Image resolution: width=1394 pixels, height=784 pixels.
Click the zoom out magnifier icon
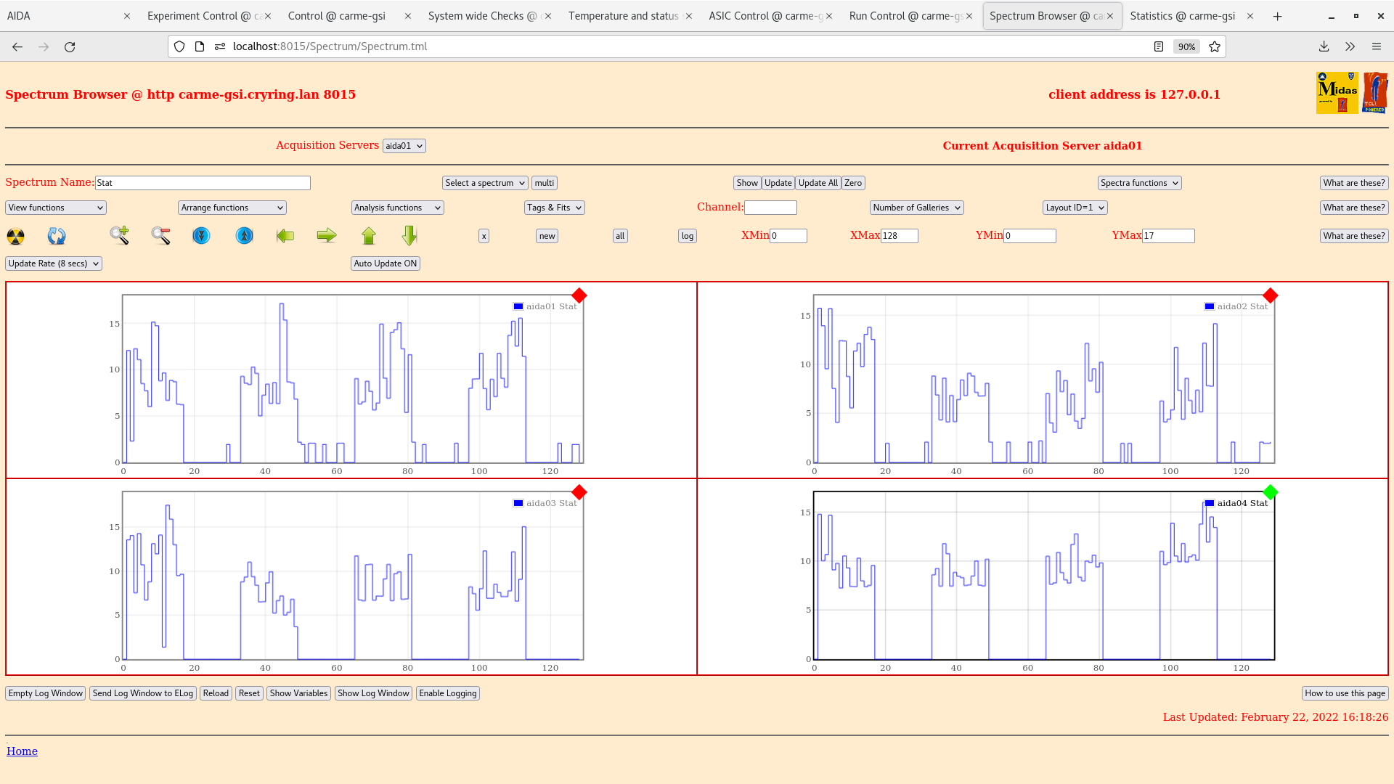161,235
